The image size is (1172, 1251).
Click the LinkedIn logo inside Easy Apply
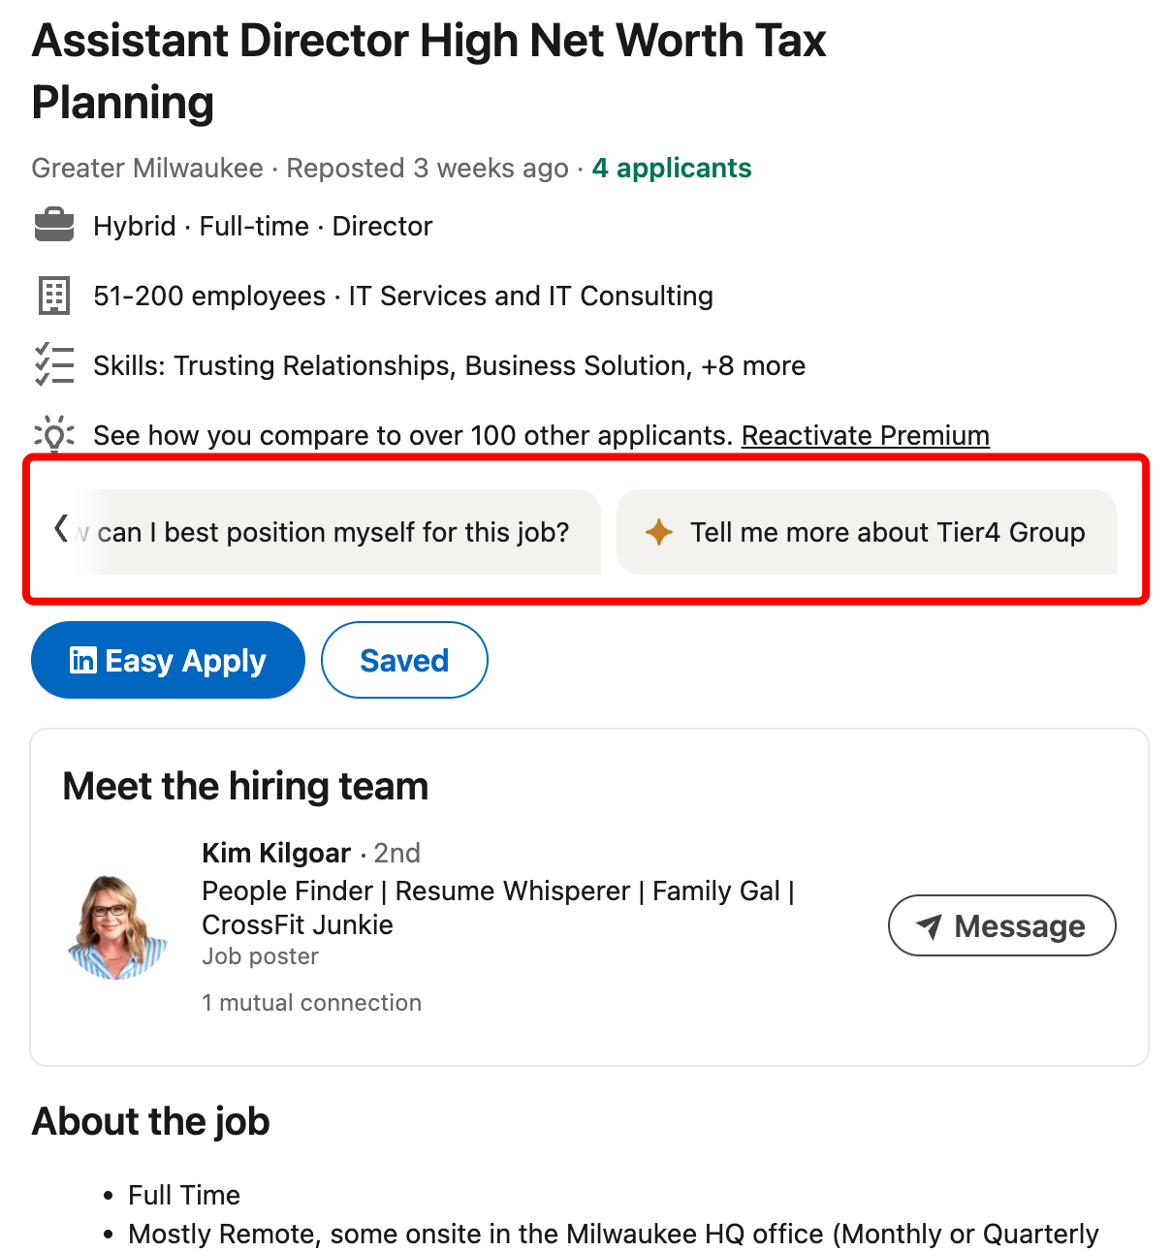tap(83, 660)
